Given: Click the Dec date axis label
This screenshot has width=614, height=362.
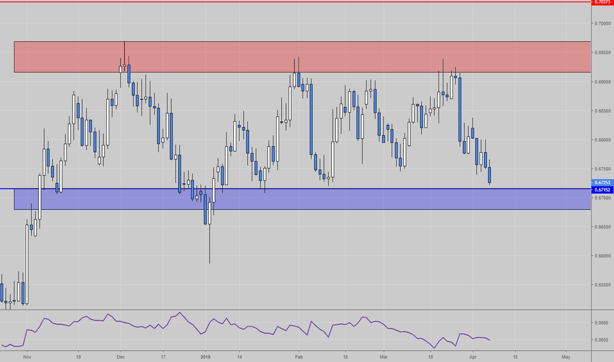Looking at the screenshot, I should (x=121, y=357).
